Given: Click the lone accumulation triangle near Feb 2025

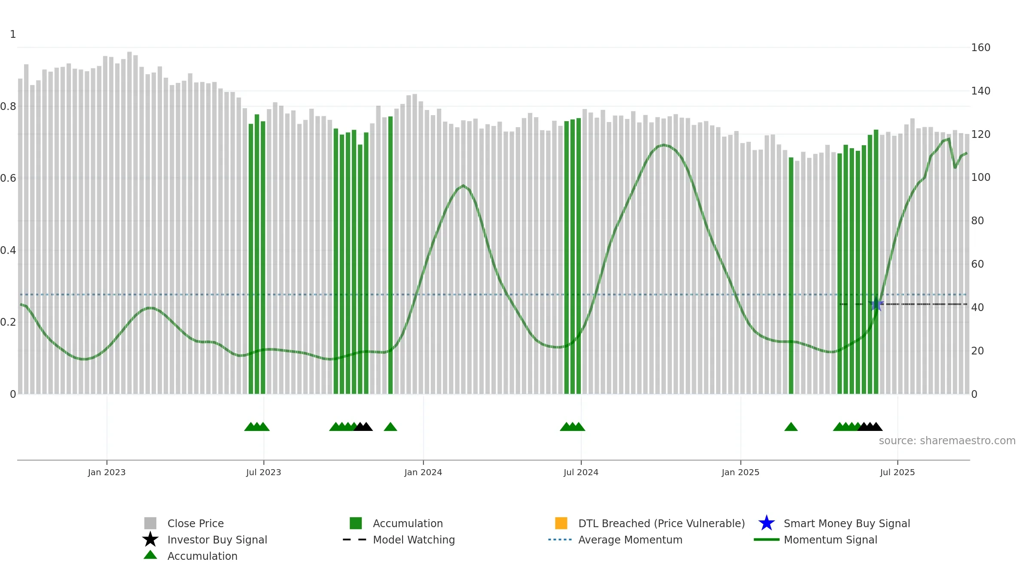Looking at the screenshot, I should [791, 427].
